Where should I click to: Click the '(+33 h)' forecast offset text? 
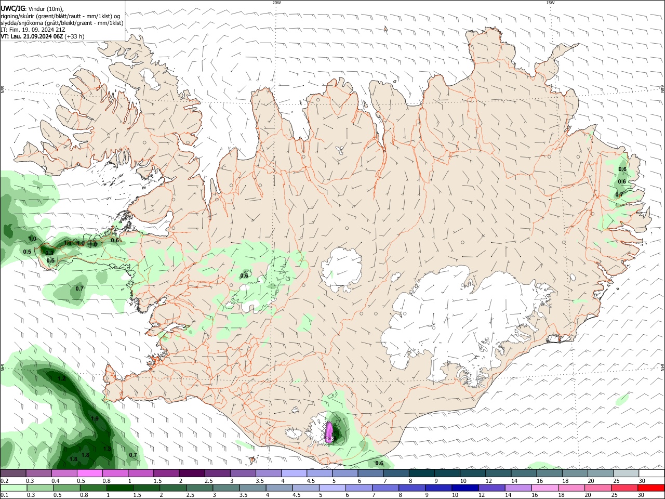tap(75, 36)
